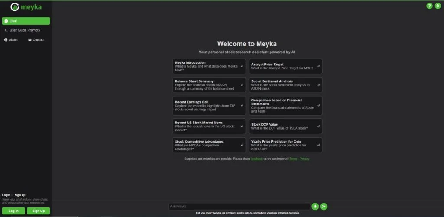
Task: Select the Stock DCF Value card
Action: pyautogui.click(x=285, y=126)
